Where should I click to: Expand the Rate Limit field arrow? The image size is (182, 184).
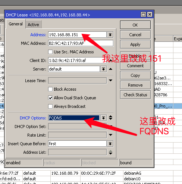[110, 135]
